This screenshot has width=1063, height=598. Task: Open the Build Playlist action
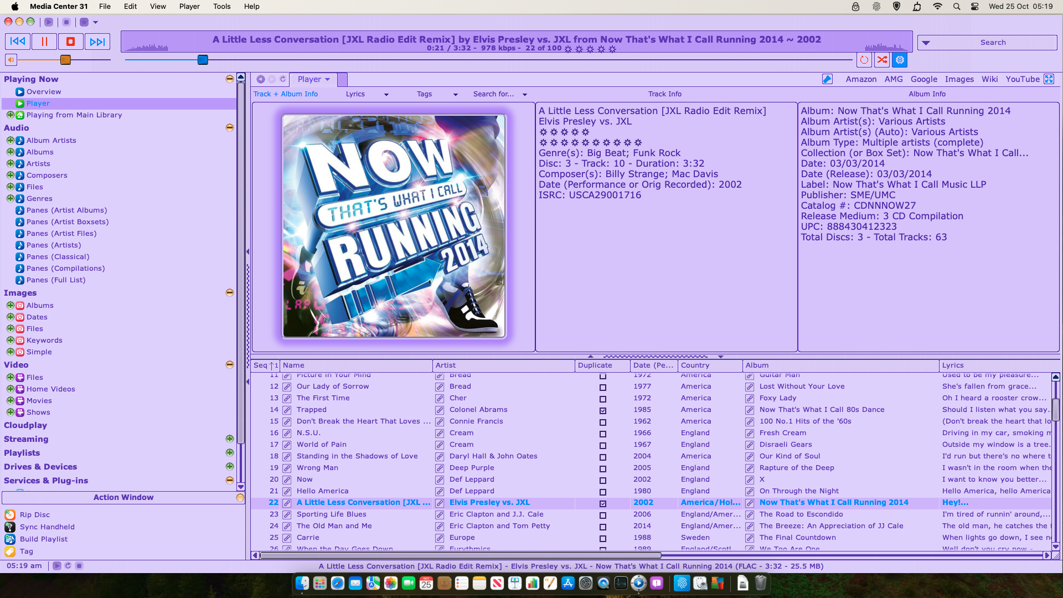click(x=44, y=539)
